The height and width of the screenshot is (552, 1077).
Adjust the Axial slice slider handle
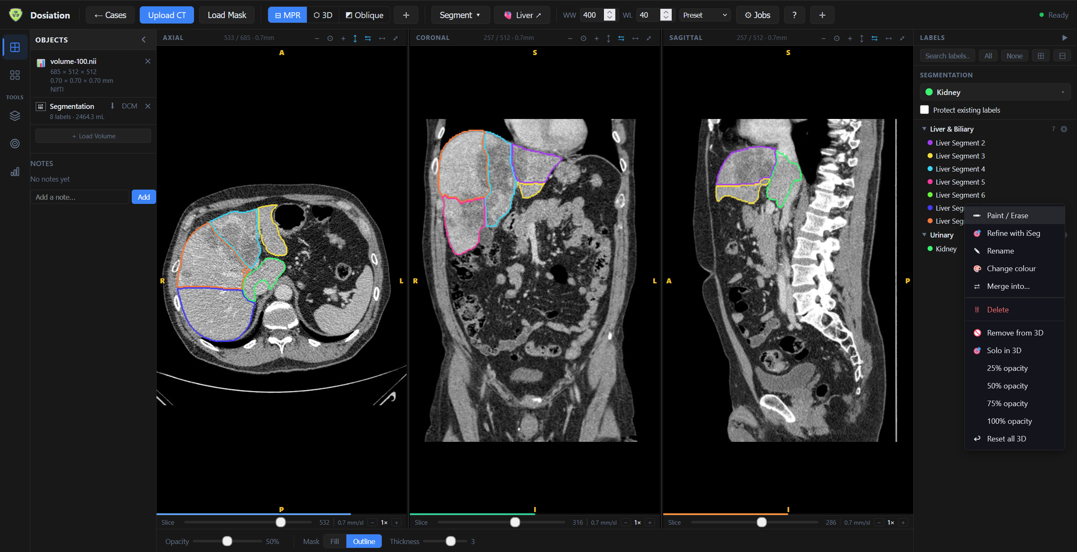pyautogui.click(x=281, y=522)
